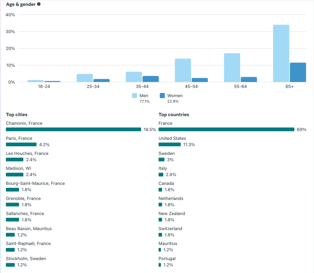Click the France country progress bar
Image resolution: width=314 pixels, height=273 pixels.
(x=226, y=129)
